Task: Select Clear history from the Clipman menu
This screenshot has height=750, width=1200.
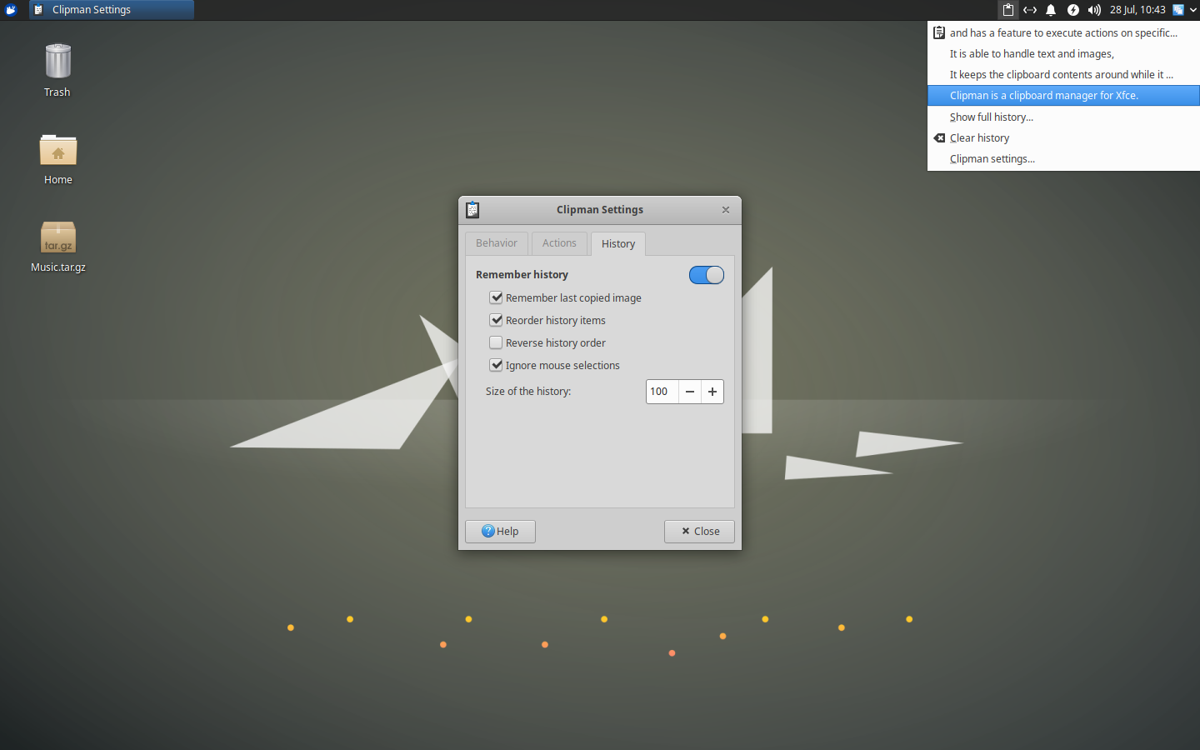Action: [x=977, y=137]
